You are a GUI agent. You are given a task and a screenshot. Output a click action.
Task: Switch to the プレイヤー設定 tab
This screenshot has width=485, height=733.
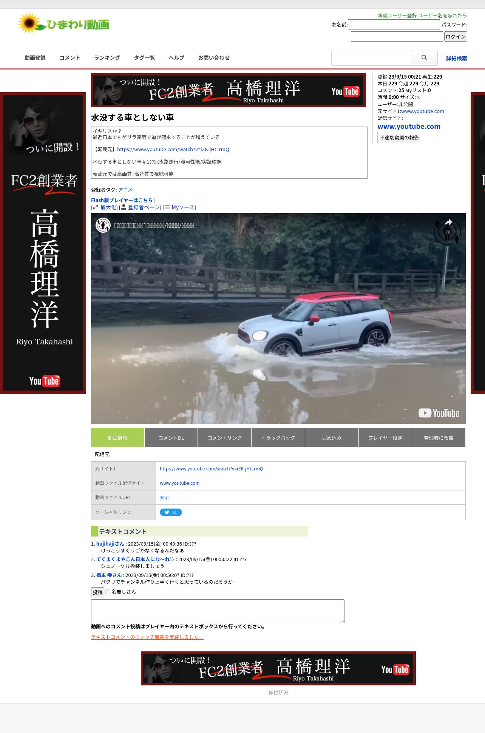tap(385, 438)
